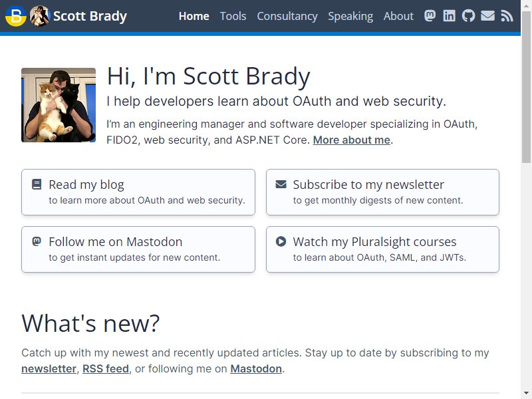Click the RSS feed text link
This screenshot has height=399, width=532.
coord(106,369)
